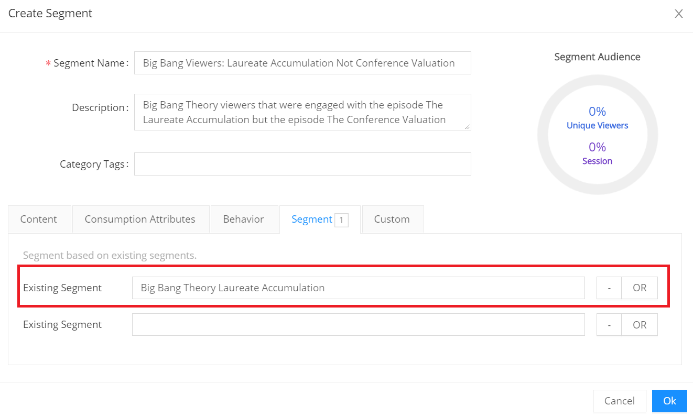This screenshot has width=693, height=417.
Task: Close the Create Segment dialog
Action: (x=678, y=14)
